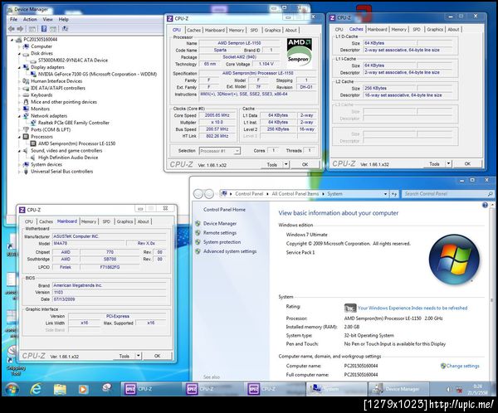Open Windows Media Player from taskbar
498x413 pixels.
point(83,389)
